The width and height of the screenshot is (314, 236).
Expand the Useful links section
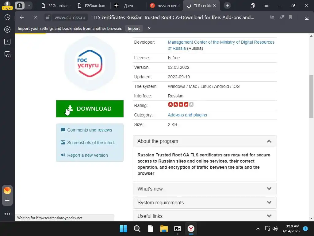(x=205, y=216)
